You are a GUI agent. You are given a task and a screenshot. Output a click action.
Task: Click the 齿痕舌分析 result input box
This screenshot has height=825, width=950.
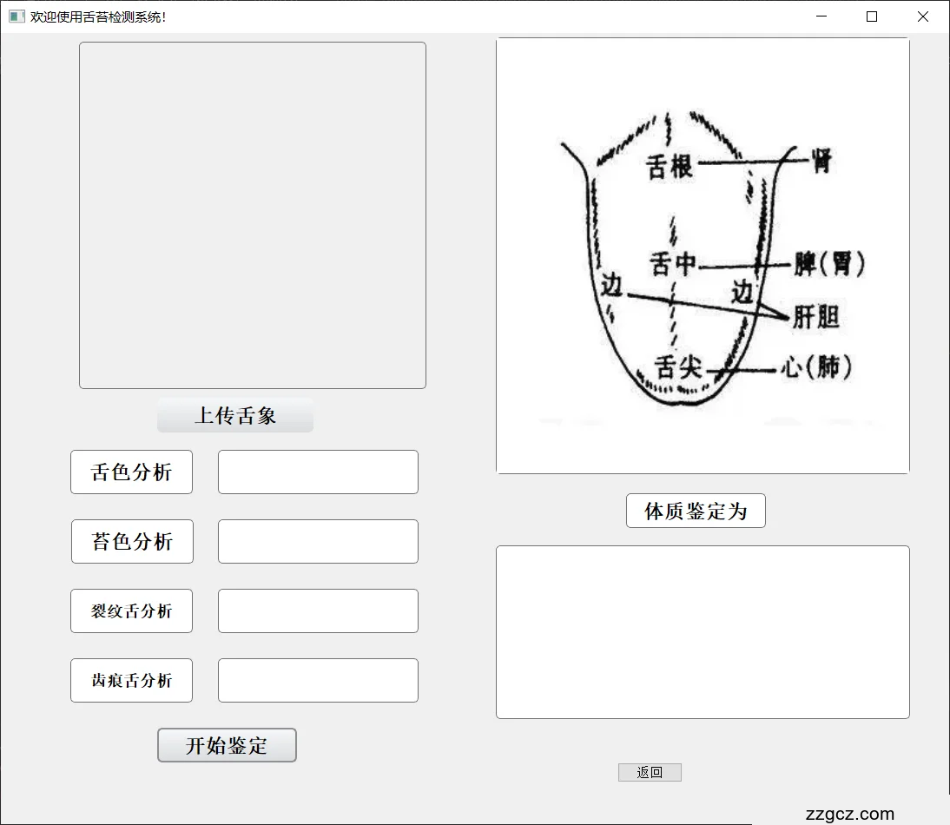click(x=318, y=681)
